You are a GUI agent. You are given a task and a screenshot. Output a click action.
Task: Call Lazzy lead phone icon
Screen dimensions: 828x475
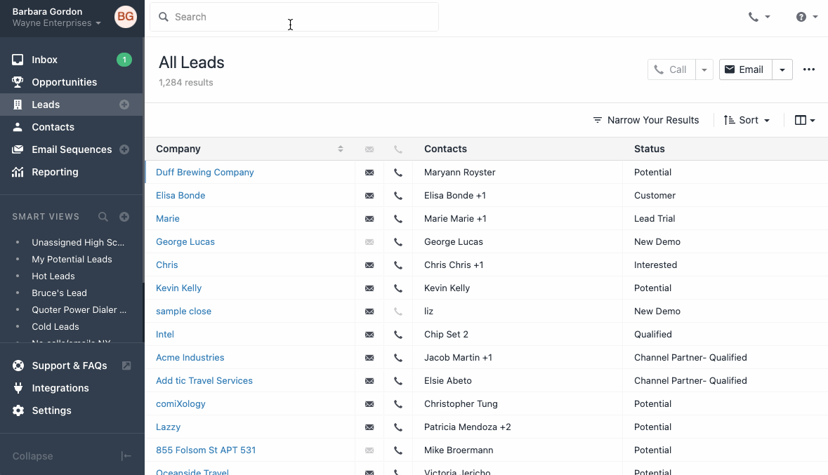pyautogui.click(x=398, y=427)
